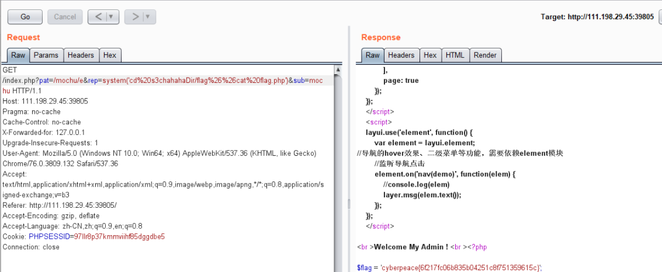Click the var element = layui.element; line
662x272 pixels.
pyautogui.click(x=425, y=143)
